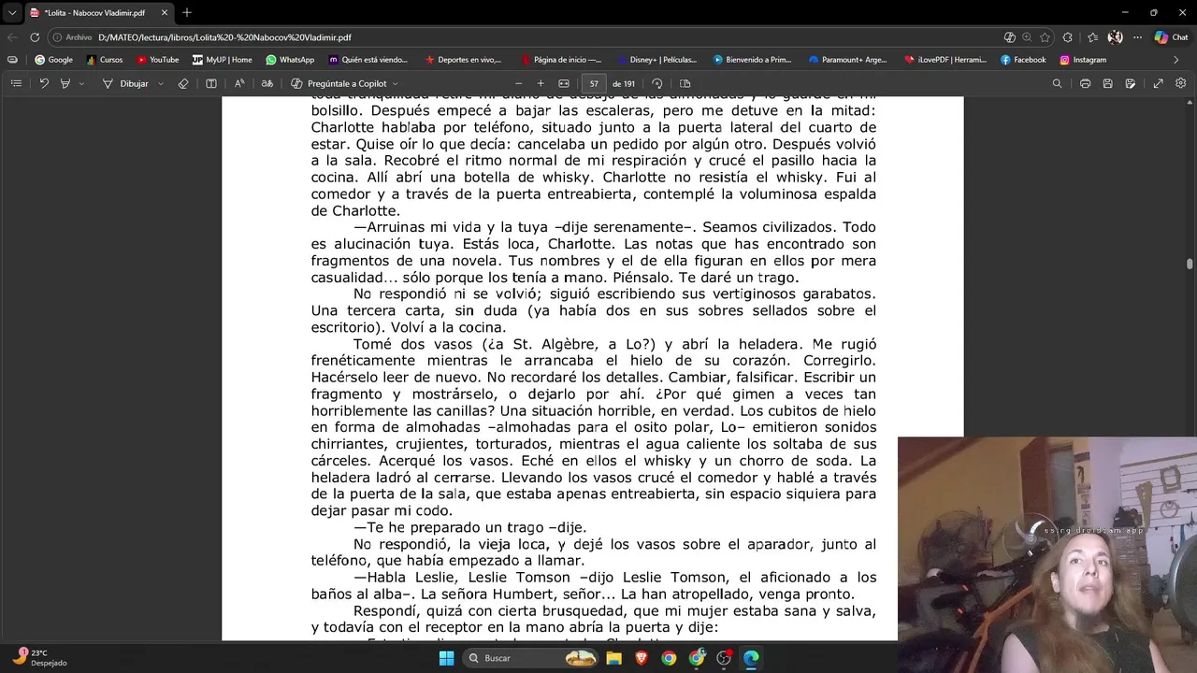
Task: Open Página de inicio bookmark
Action: [561, 60]
